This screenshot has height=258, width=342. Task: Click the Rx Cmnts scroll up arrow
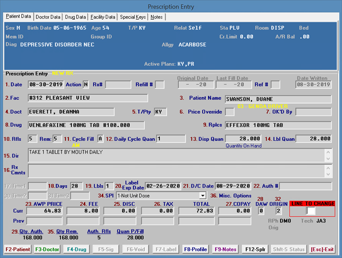pos(329,167)
